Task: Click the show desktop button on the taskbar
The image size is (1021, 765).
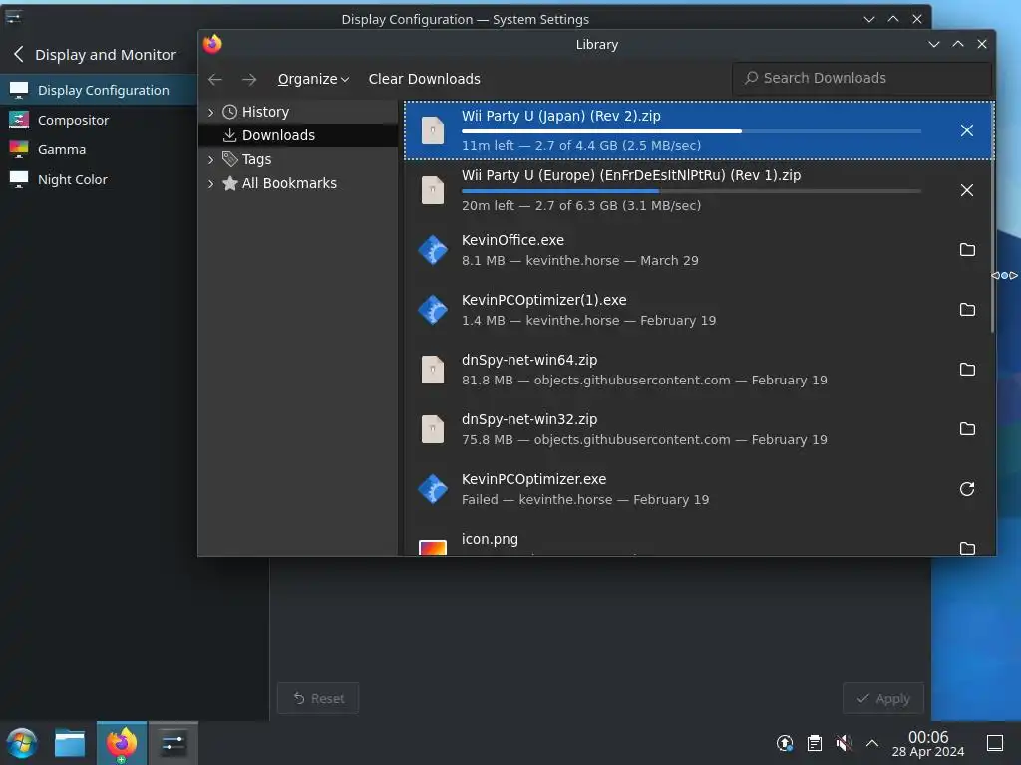Action: point(995,743)
